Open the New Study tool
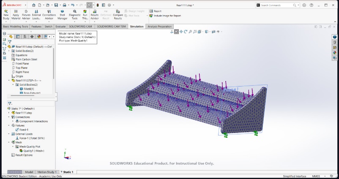Image resolution: width=339 pixels, height=179 pixels. 6,15
